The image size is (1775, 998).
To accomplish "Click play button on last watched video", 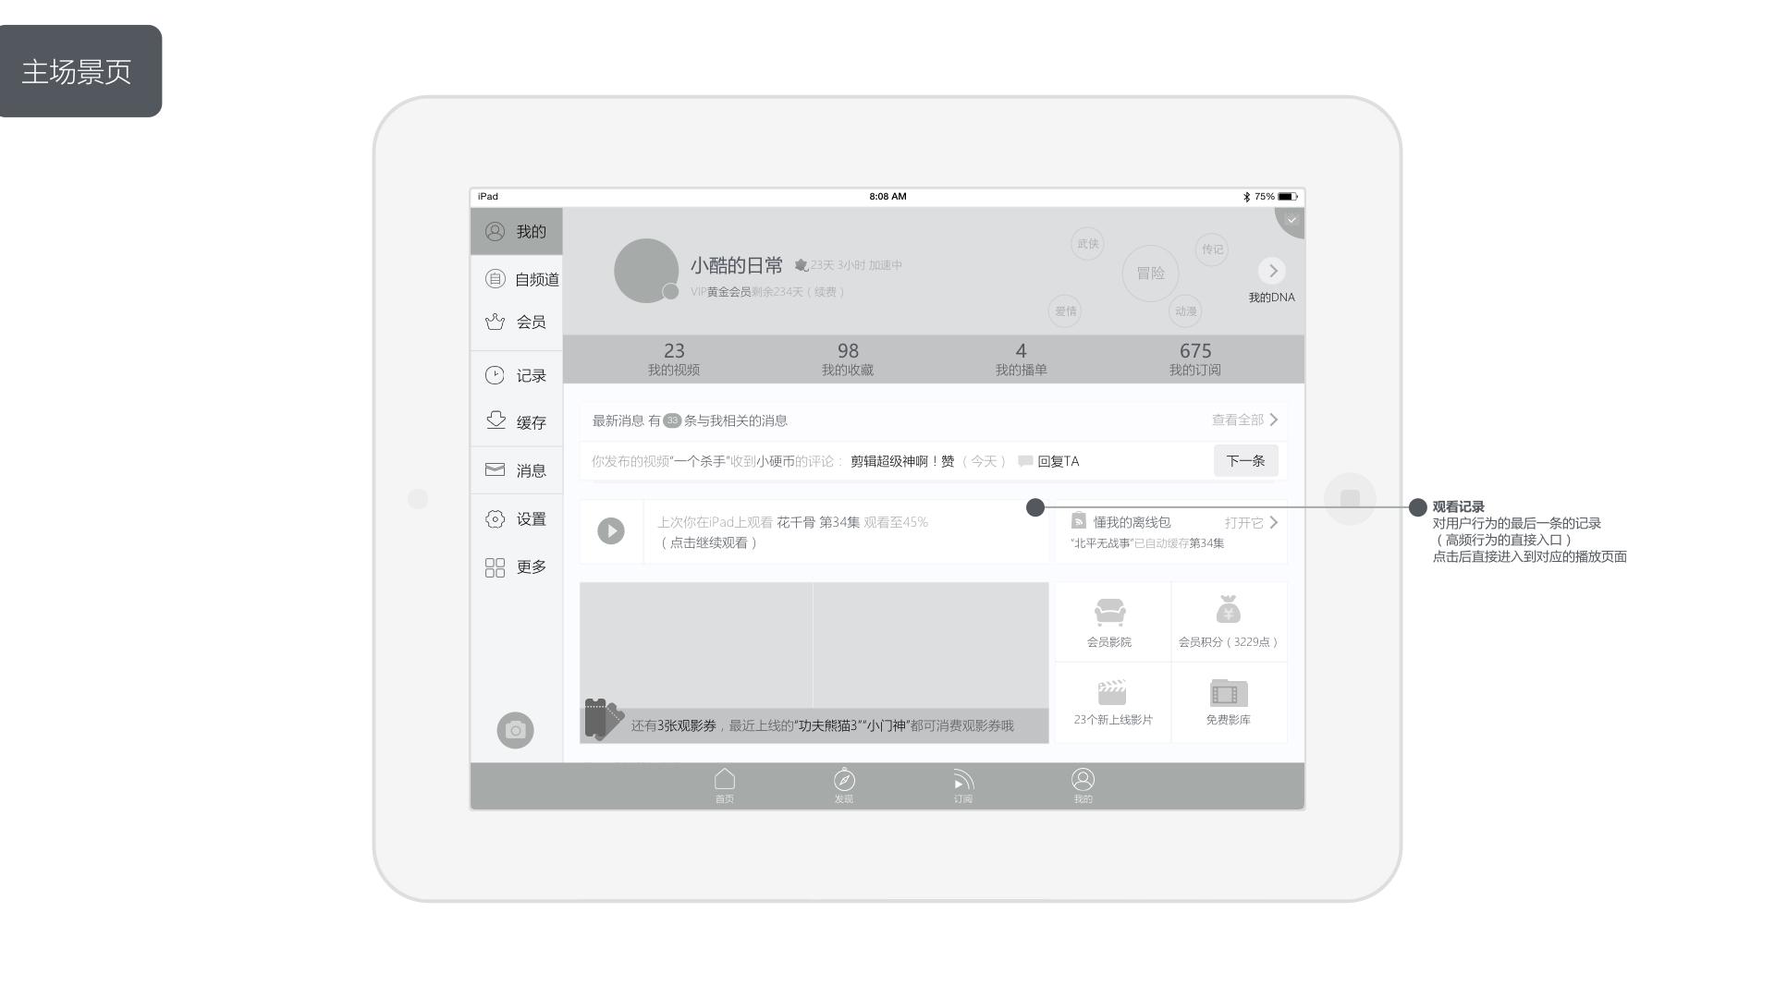I will point(612,530).
